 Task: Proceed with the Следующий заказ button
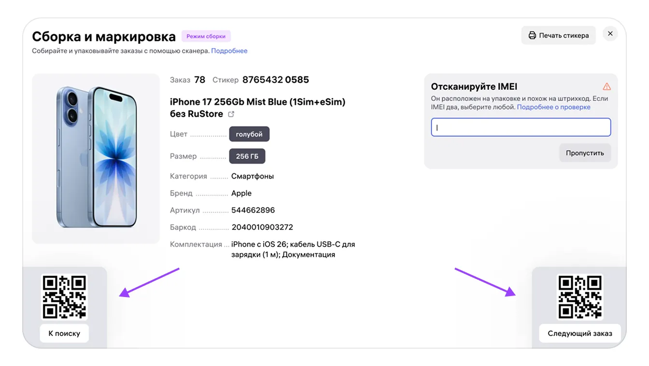click(x=580, y=333)
